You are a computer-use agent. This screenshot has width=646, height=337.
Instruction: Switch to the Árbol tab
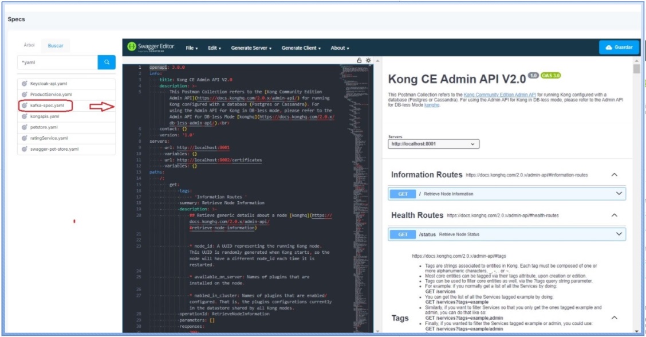pos(29,45)
